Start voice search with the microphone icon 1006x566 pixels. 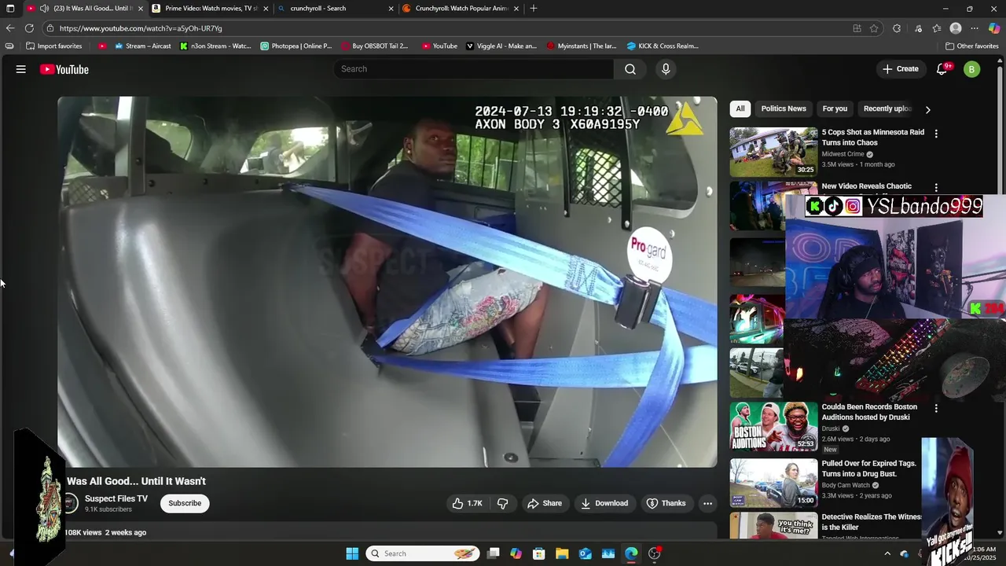[x=666, y=69]
